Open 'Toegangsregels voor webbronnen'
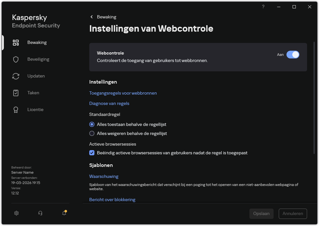 coord(123,93)
